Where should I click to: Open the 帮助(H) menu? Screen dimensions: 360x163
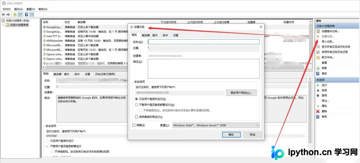tap(43, 9)
